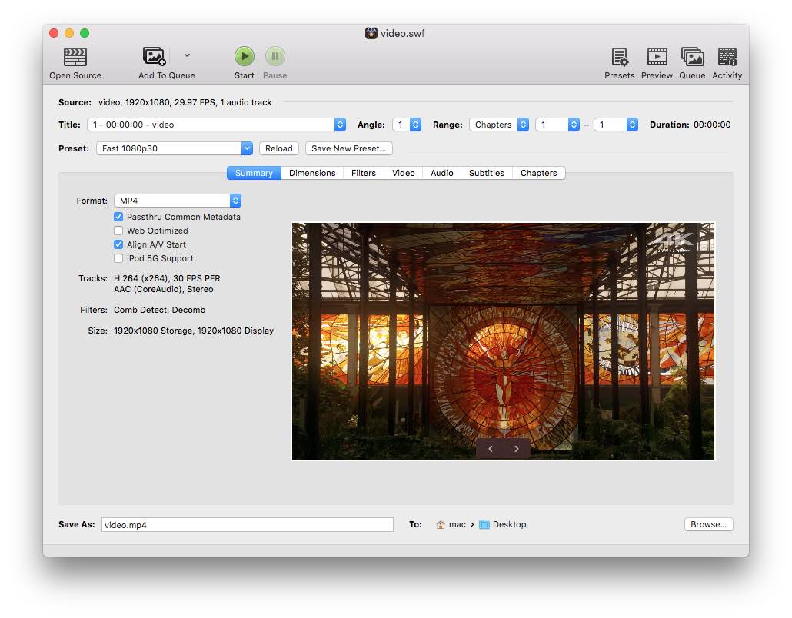Open the Activity log icon

[x=727, y=57]
